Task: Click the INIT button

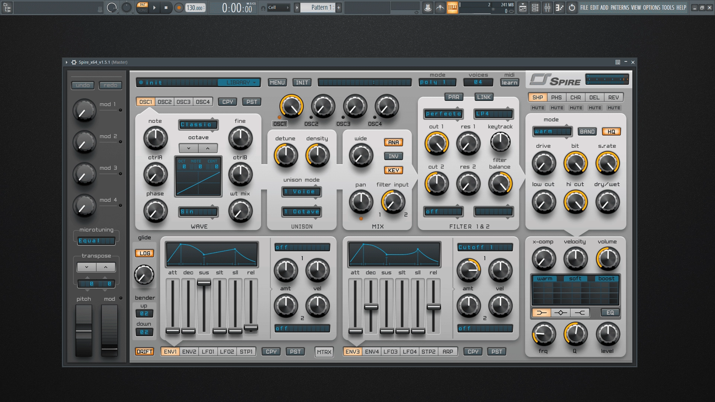Action: click(302, 82)
